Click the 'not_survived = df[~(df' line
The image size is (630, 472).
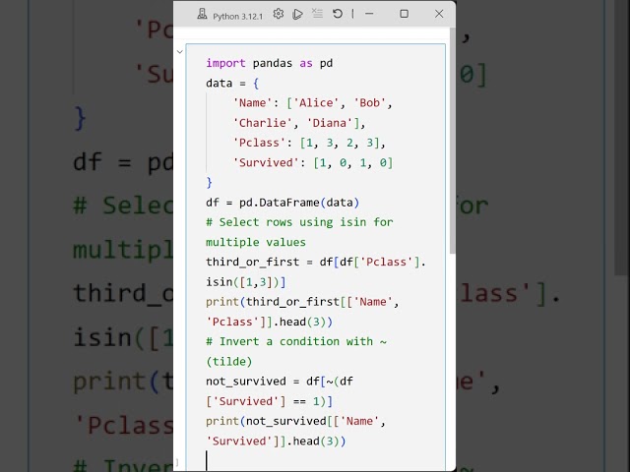tap(280, 381)
